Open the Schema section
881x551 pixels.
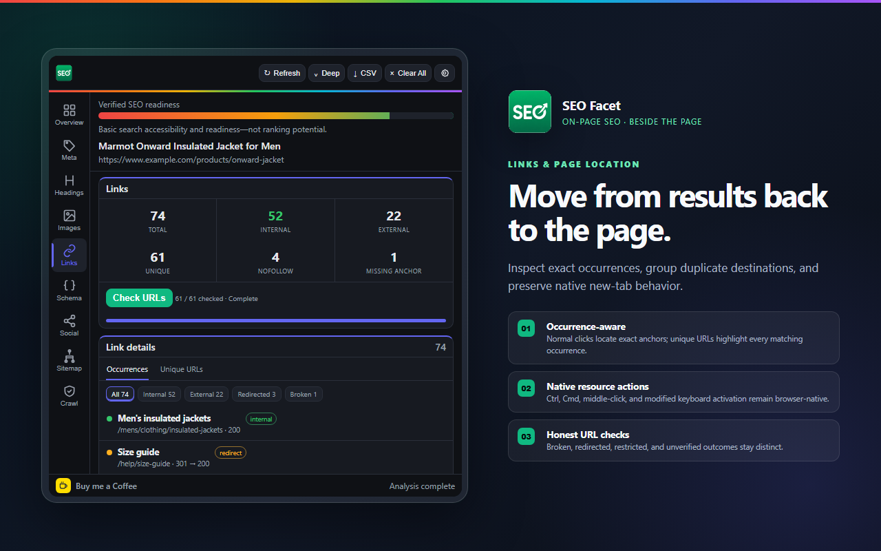pyautogui.click(x=69, y=291)
